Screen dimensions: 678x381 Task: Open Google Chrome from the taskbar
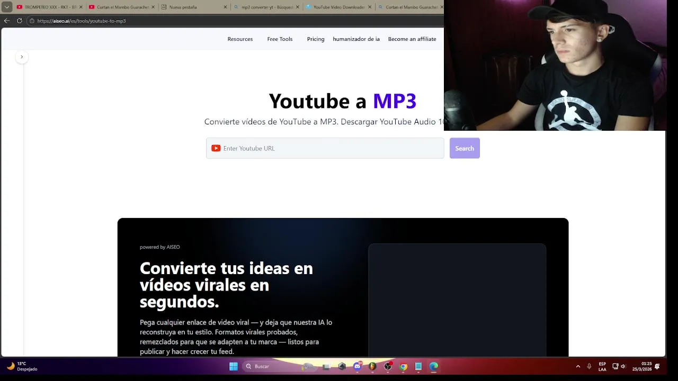[x=403, y=366]
